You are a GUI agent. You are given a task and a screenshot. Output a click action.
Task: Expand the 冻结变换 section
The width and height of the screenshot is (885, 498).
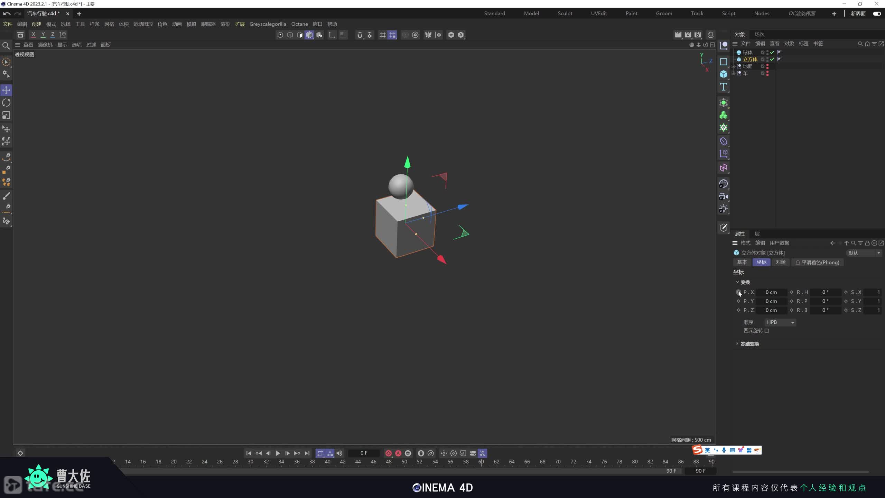(x=737, y=344)
